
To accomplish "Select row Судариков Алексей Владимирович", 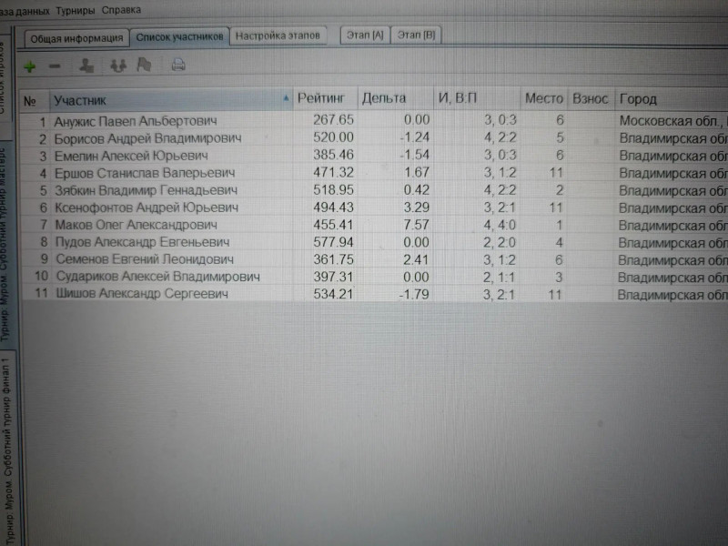I will (374, 277).
